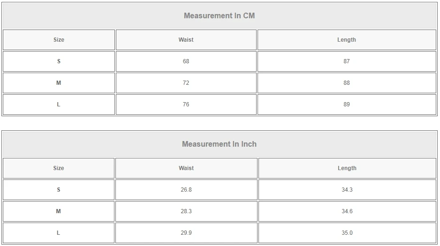This screenshot has width=440, height=246.
Task: Click the 'Measurement In Inch' table header
Action: pyautogui.click(x=219, y=144)
